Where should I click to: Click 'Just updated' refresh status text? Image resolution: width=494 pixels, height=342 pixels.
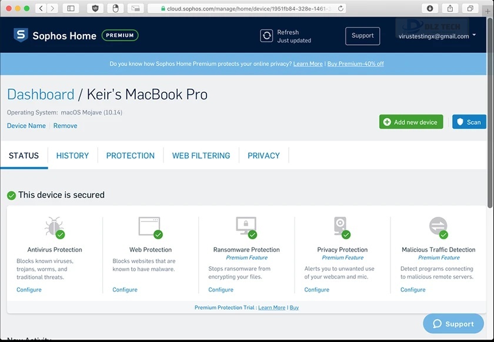pos(294,41)
